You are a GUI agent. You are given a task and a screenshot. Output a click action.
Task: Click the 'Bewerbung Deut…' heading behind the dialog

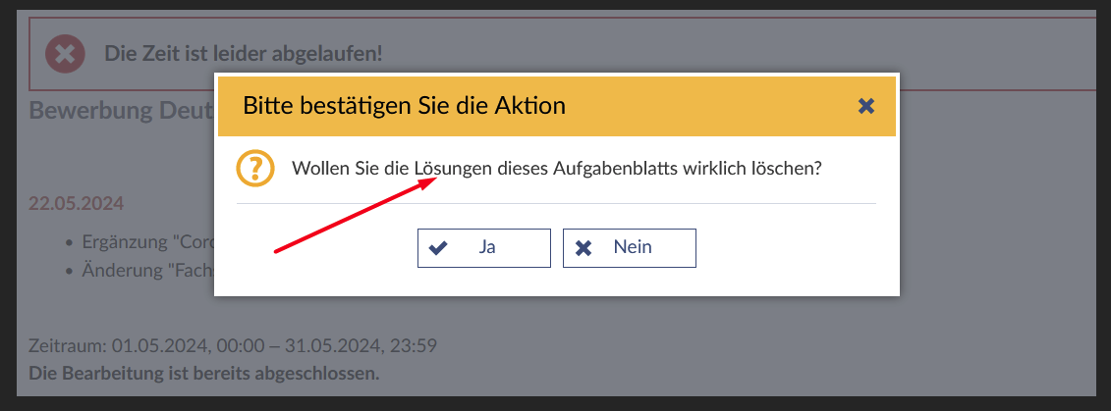[x=122, y=110]
